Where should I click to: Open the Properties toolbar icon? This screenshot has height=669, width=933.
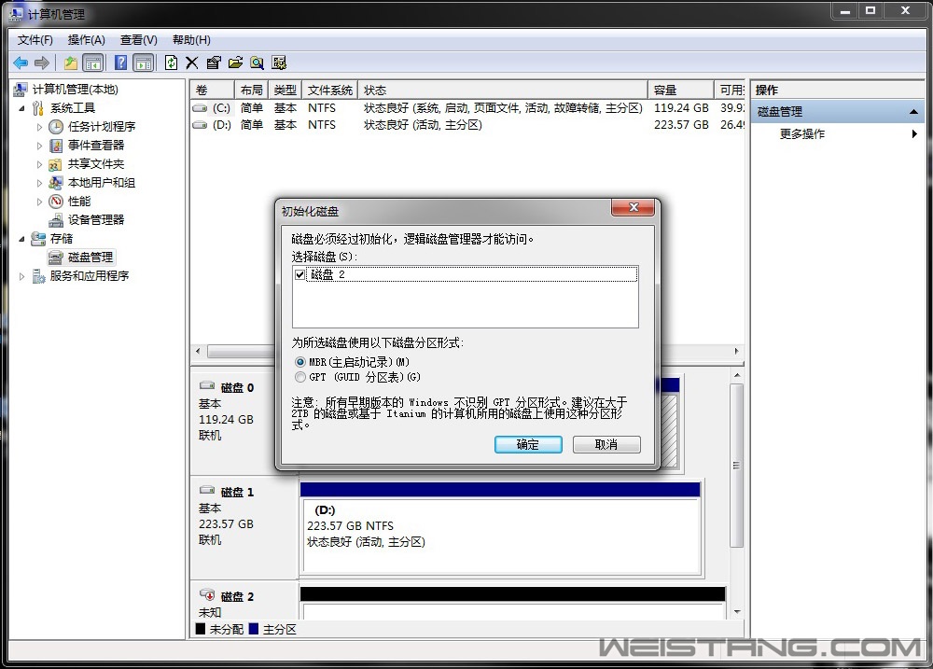[x=213, y=63]
